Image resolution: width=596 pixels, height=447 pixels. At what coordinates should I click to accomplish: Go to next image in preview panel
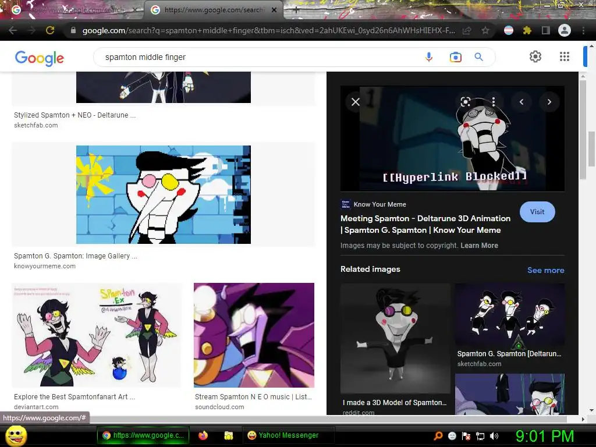coord(549,102)
